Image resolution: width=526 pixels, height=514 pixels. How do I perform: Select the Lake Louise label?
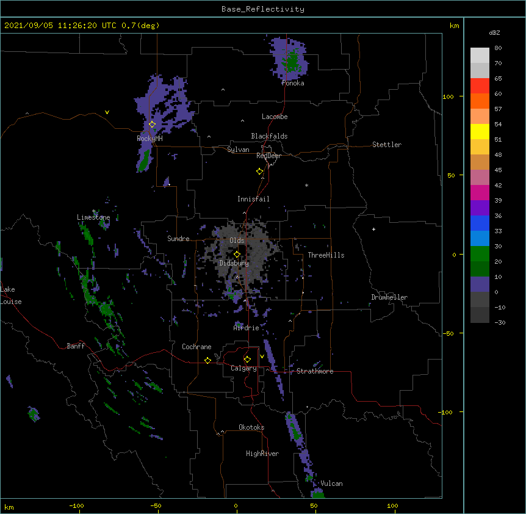coord(11,295)
